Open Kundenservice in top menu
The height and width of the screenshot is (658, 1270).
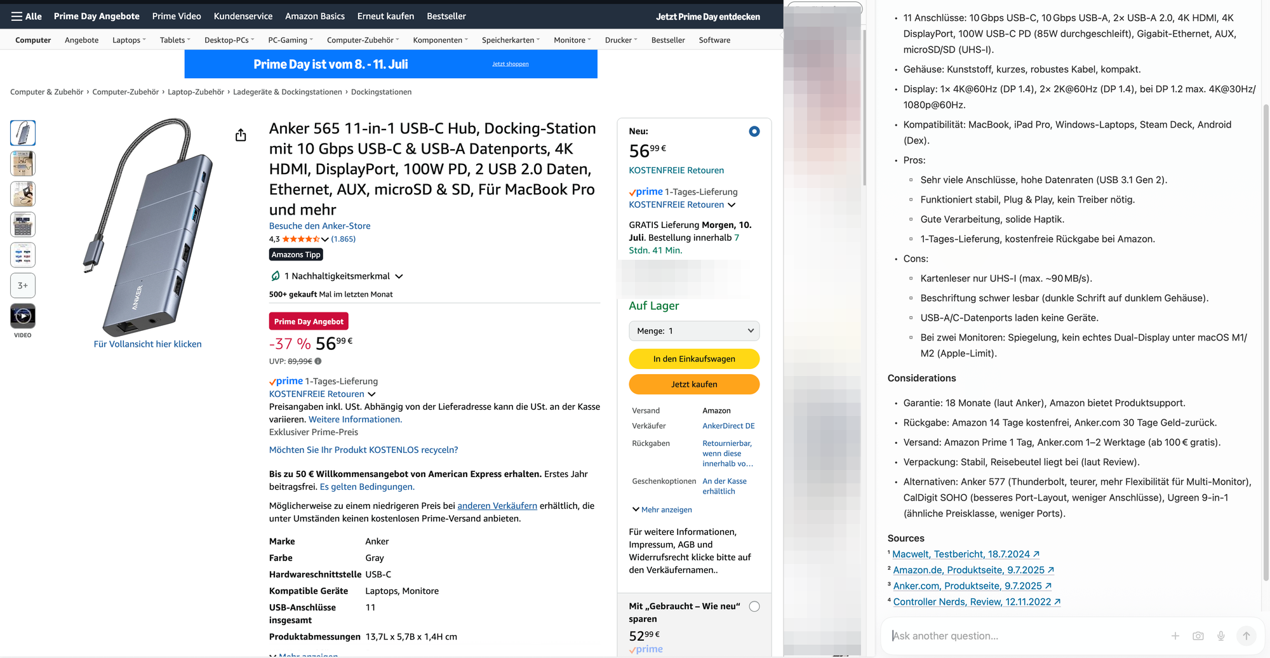tap(243, 17)
